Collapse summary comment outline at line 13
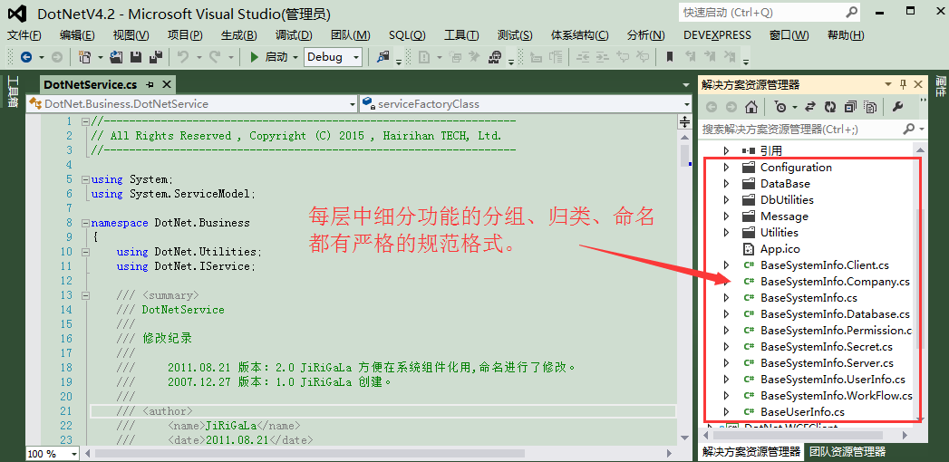The image size is (949, 462). coord(85,295)
